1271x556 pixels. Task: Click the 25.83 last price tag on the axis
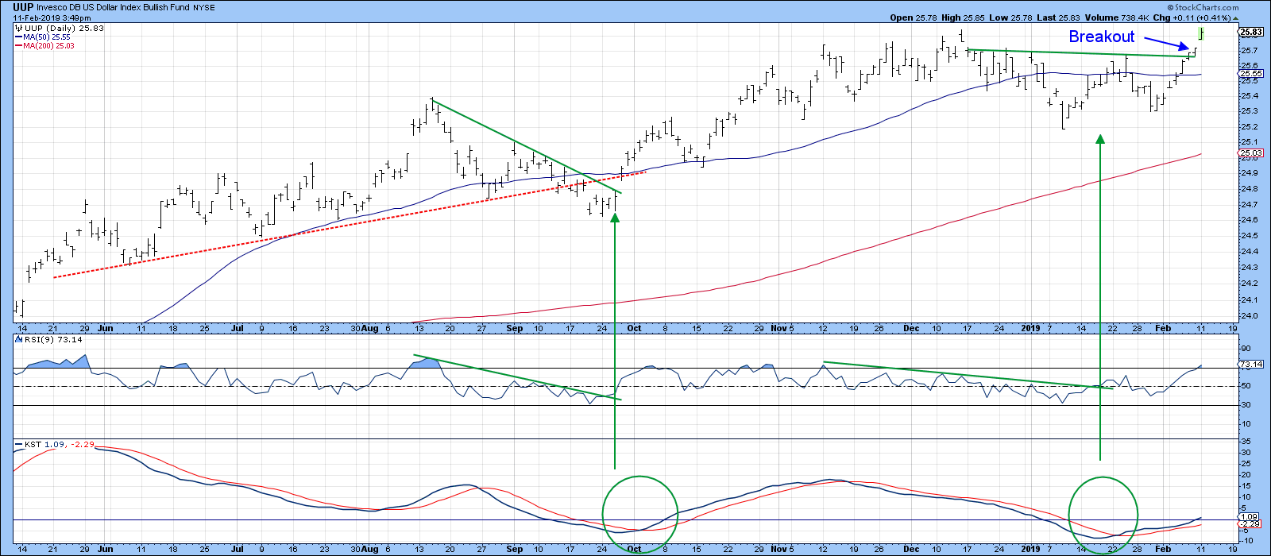tap(1250, 33)
